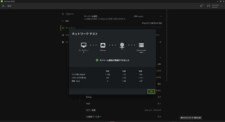Click the ネットワーク テスト dialog title
Screen dimensions: 225x122
point(85,34)
